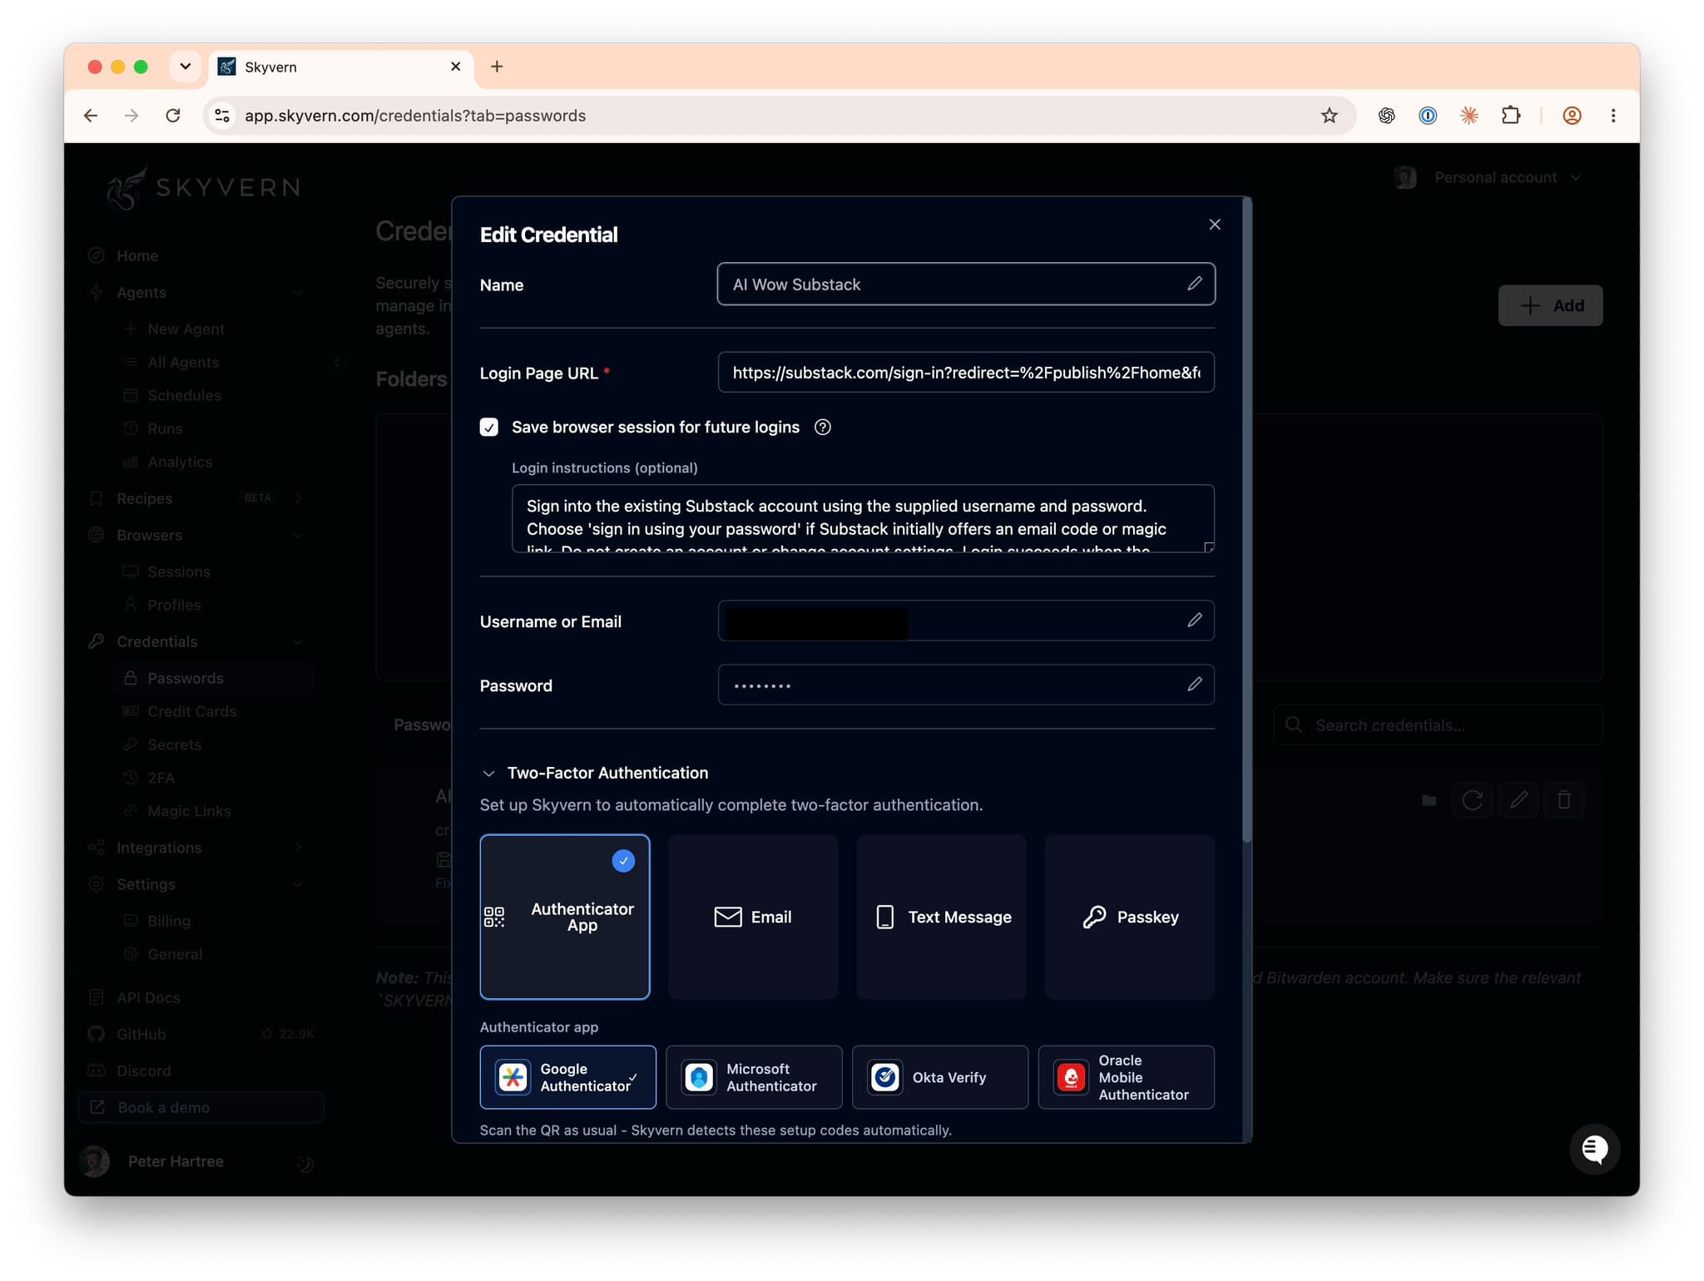Collapse the Settings sidebar section
Viewport: 1704px width, 1281px height.
click(x=298, y=884)
